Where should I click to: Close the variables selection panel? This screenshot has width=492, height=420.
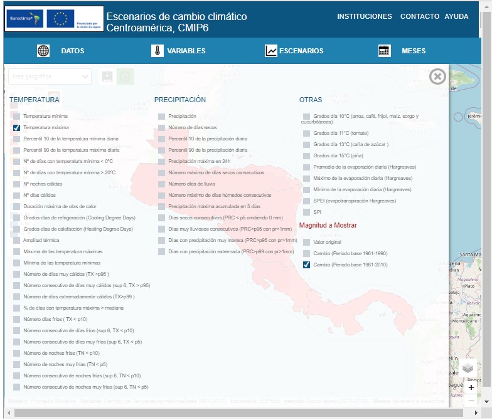[437, 76]
